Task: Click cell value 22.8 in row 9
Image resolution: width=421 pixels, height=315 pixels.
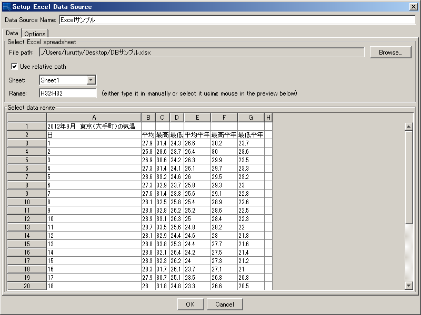Action: (251, 193)
